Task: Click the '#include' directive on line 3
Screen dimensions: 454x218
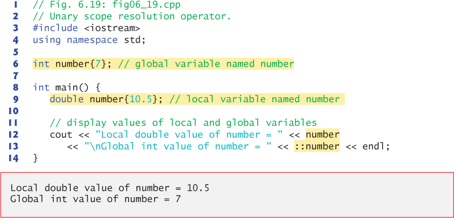Action: pyautogui.click(x=55, y=28)
